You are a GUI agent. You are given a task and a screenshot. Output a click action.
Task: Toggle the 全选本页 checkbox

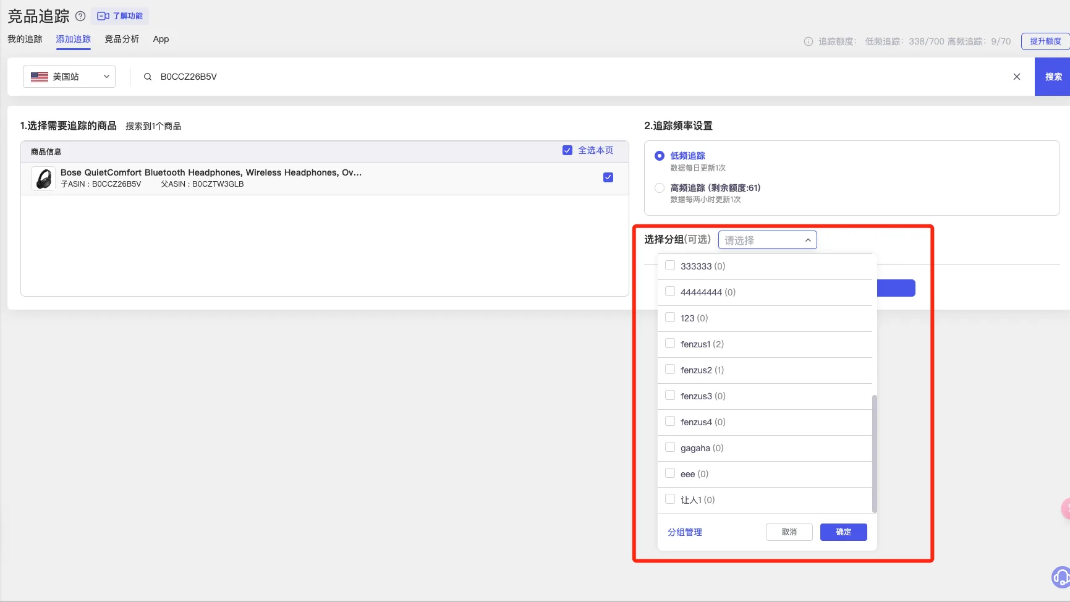tap(567, 150)
